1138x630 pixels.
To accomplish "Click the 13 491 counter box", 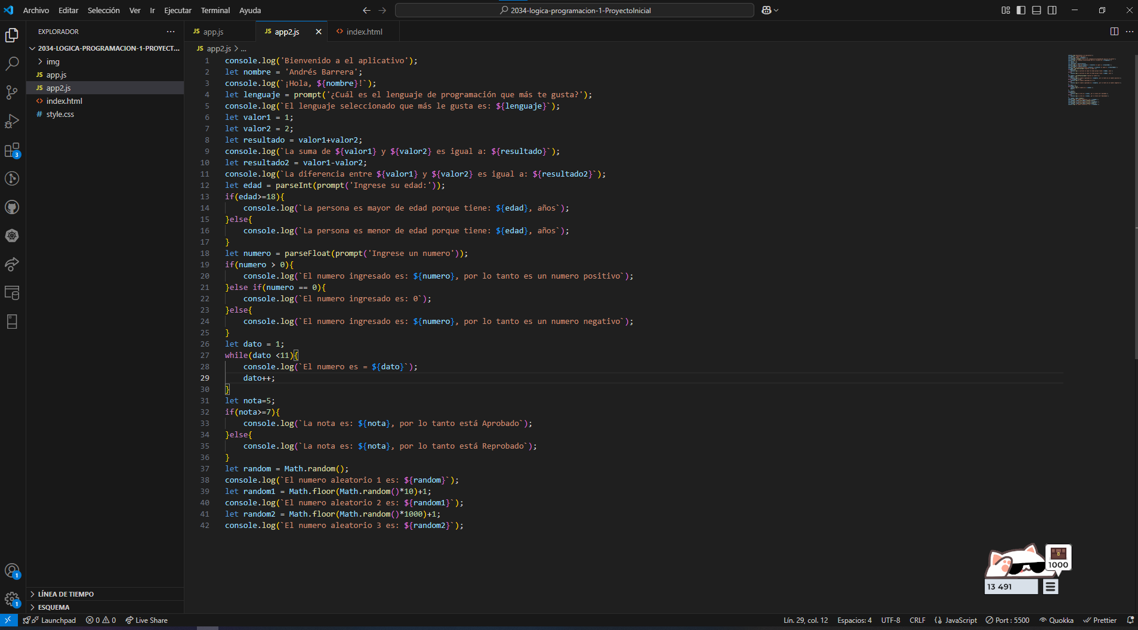I will (x=1011, y=587).
